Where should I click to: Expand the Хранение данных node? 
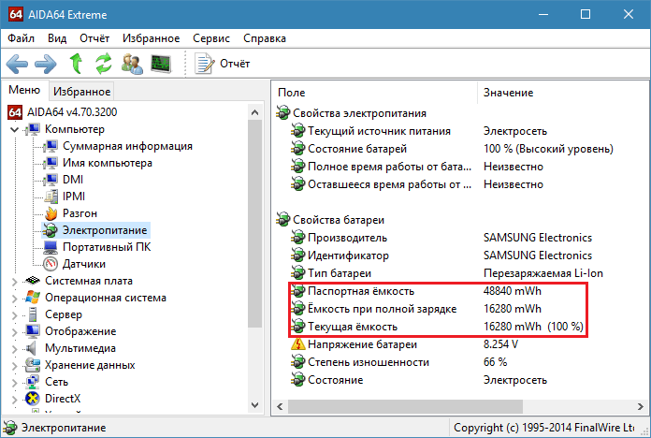click(15, 366)
